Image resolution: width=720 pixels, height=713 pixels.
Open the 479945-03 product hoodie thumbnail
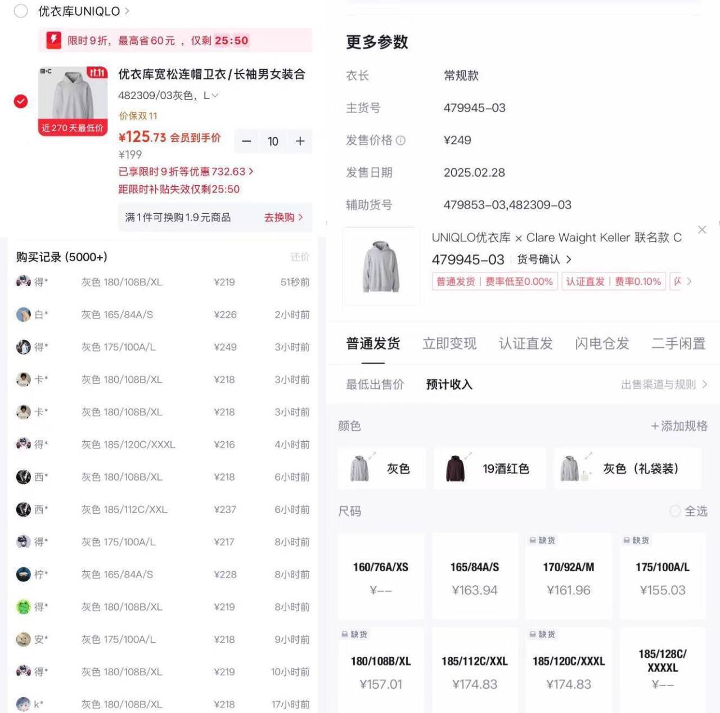pyautogui.click(x=381, y=267)
